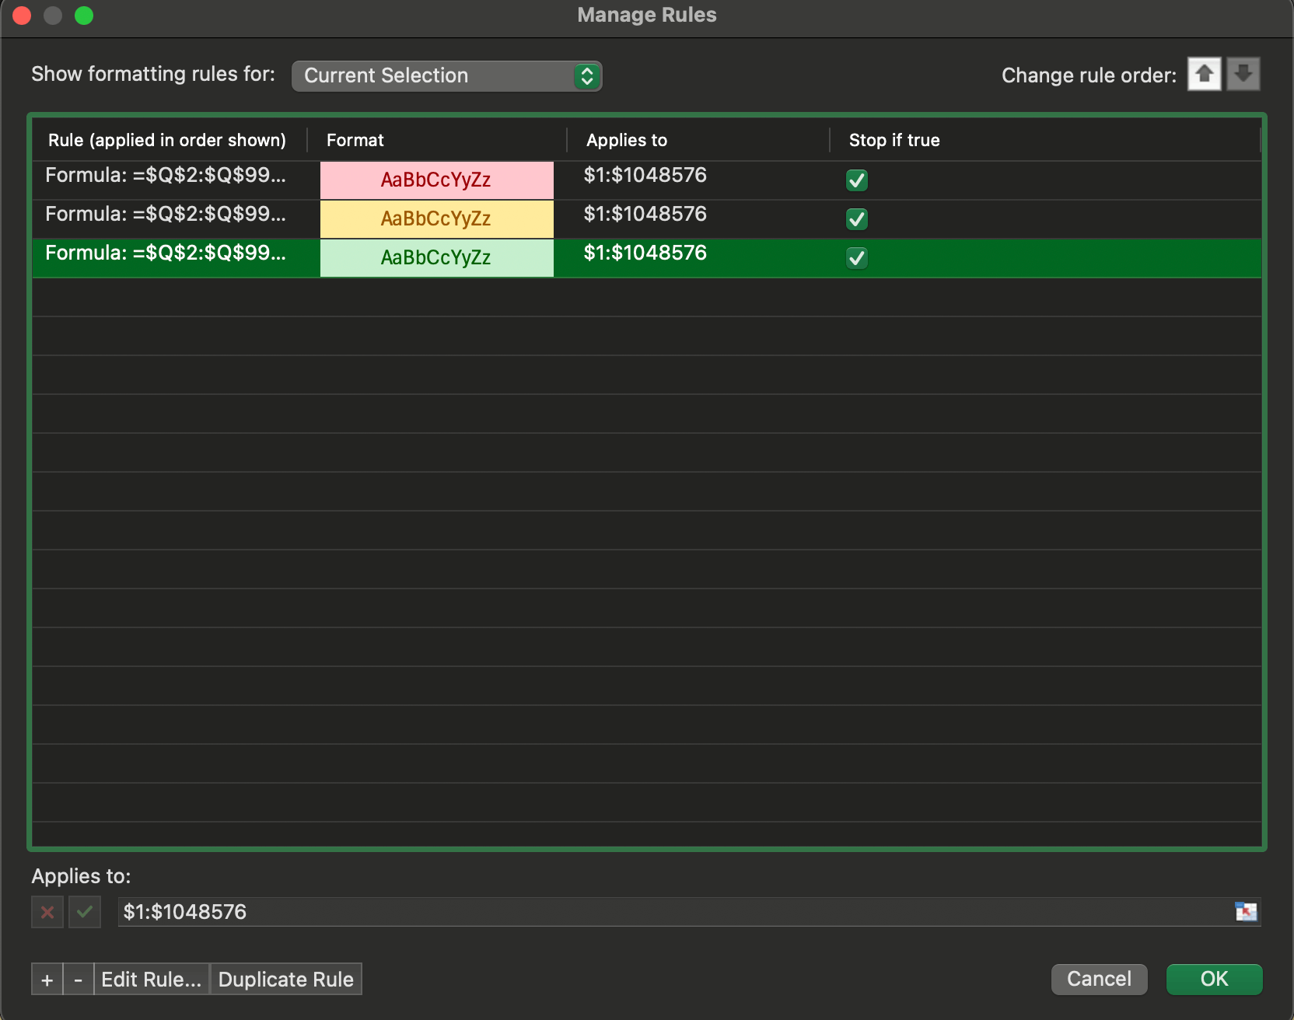Add a new rule with plus button
1294x1020 pixels.
(x=47, y=980)
